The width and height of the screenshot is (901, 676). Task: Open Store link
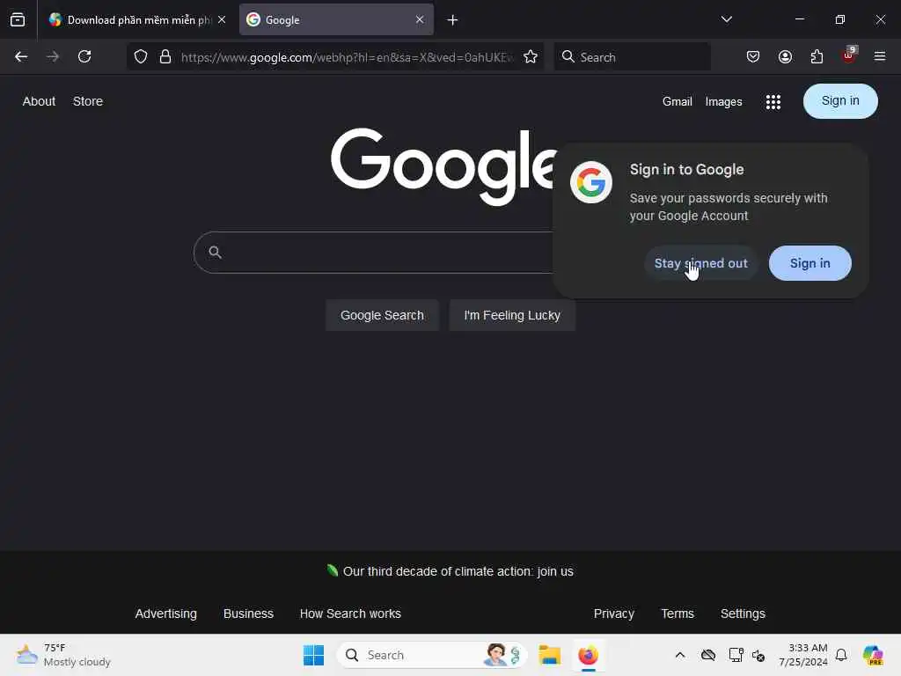click(x=88, y=101)
